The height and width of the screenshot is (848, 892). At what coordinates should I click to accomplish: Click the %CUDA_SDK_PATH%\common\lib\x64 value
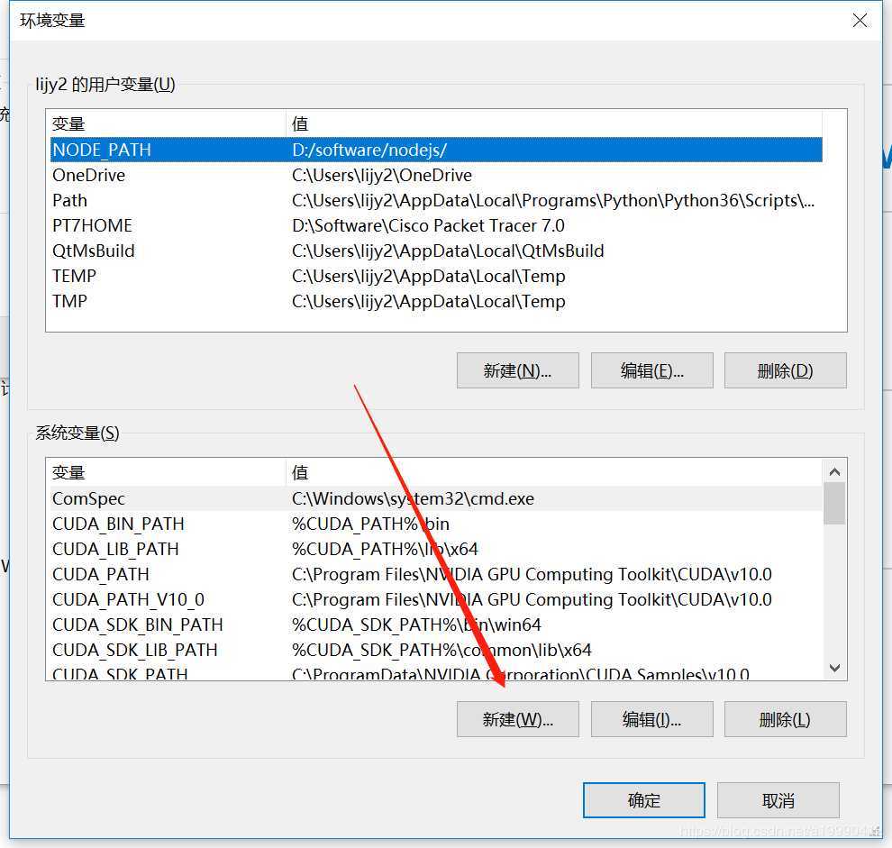(x=441, y=650)
